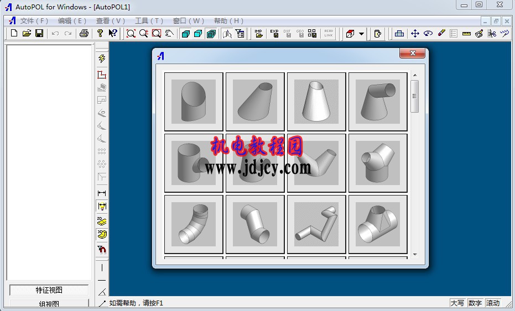The image size is (515, 311).
Task: Click the EXP export icon
Action: [274, 34]
